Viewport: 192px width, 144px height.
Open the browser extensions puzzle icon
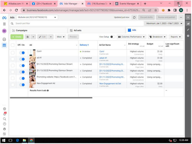coord(169,10)
